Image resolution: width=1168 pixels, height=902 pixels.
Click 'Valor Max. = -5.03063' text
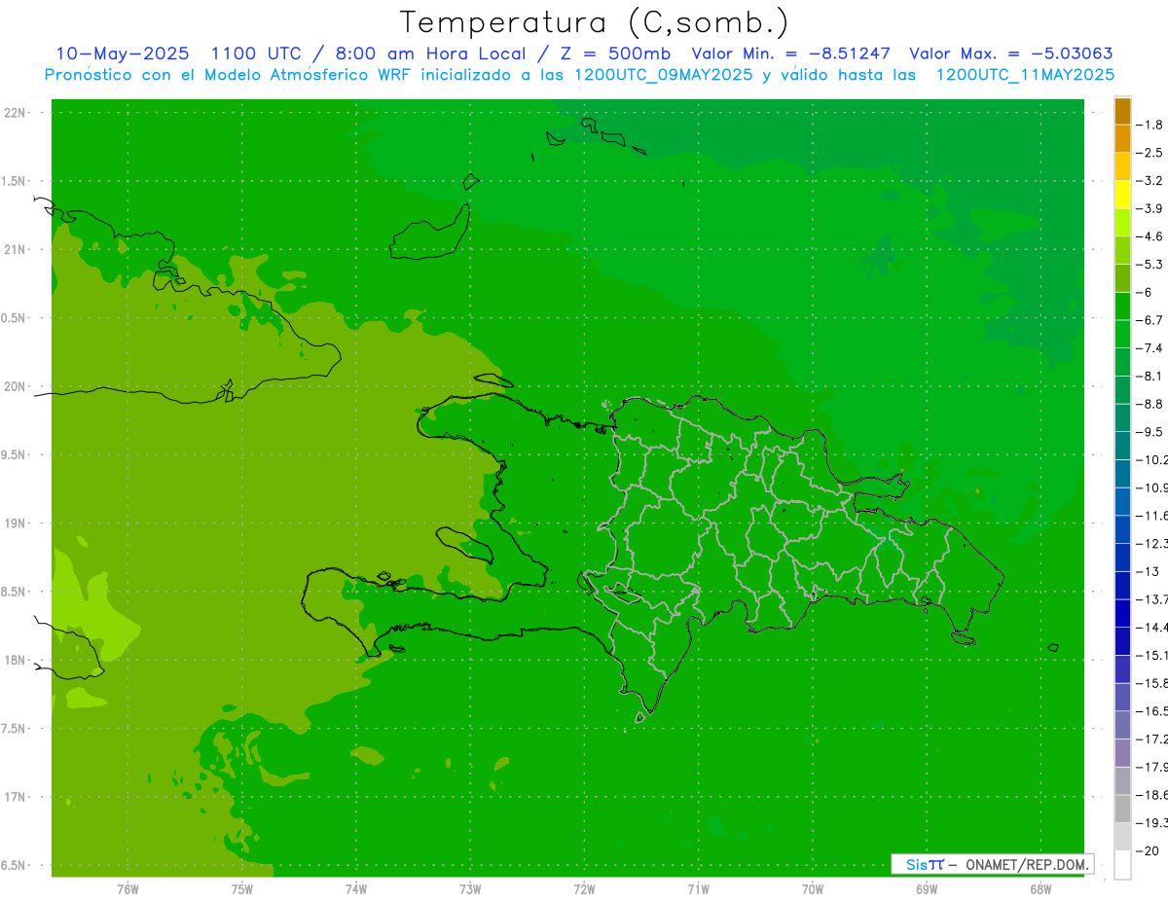pos(1011,54)
